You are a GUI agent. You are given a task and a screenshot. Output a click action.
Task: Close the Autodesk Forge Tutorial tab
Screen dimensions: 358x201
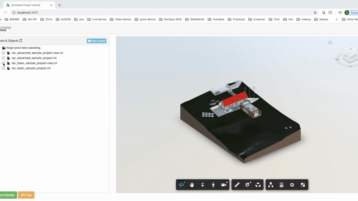51,5
